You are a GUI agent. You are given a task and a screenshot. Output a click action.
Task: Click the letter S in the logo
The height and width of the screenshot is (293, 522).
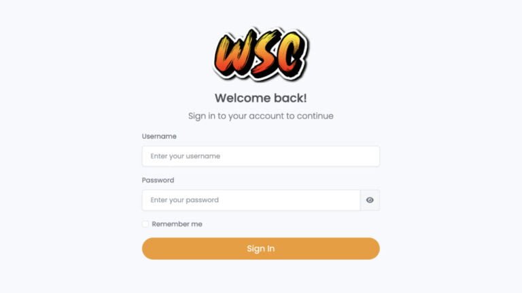coord(264,54)
